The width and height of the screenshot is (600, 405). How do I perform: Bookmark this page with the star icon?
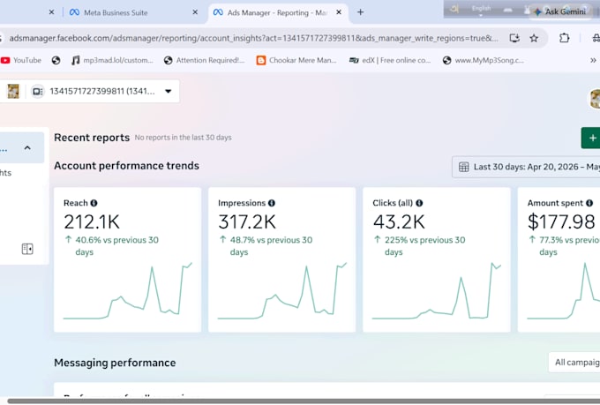[x=534, y=38]
